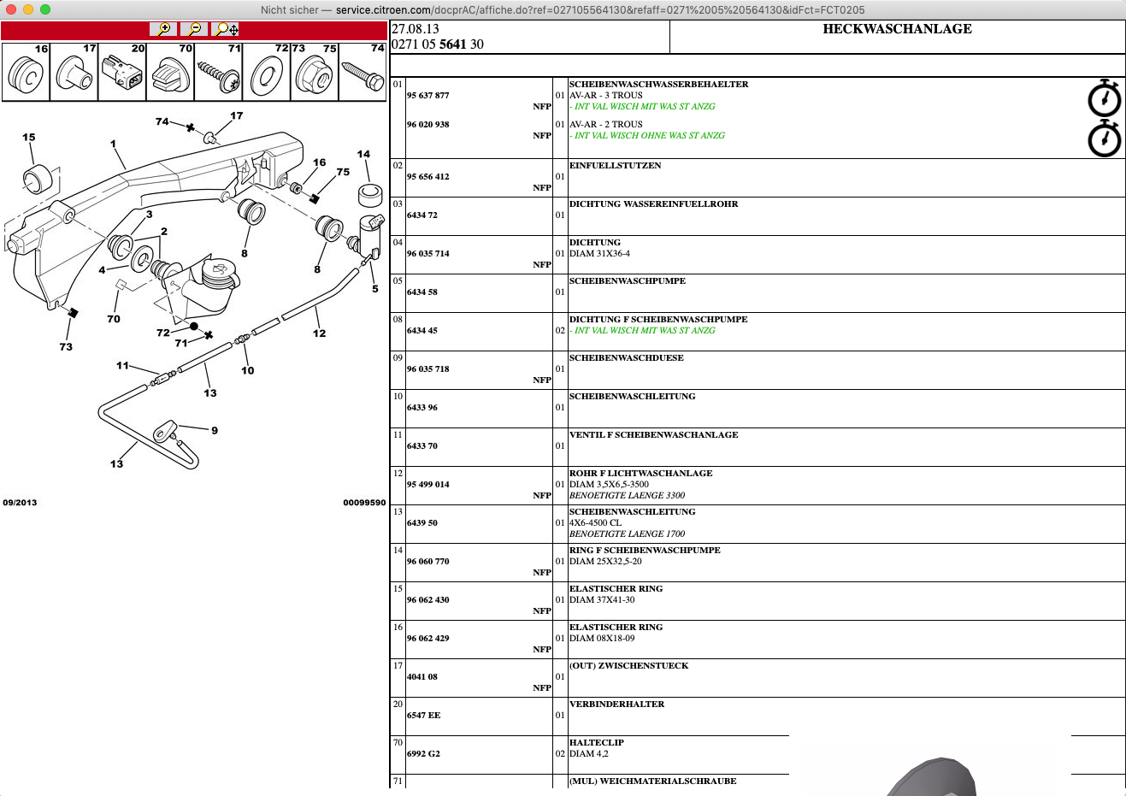Click the EINFUELLSTUTZEN description
The height and width of the screenshot is (796, 1126).
pos(616,165)
